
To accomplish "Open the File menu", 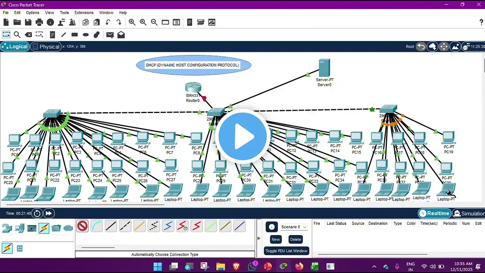I will pos(6,13).
